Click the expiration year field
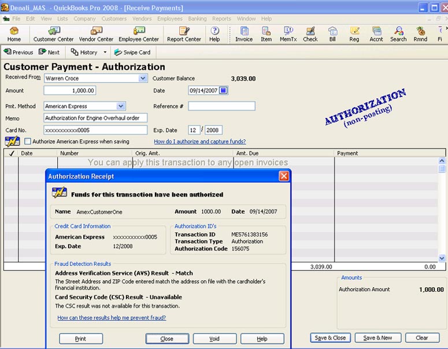The width and height of the screenshot is (448, 349). pos(213,130)
